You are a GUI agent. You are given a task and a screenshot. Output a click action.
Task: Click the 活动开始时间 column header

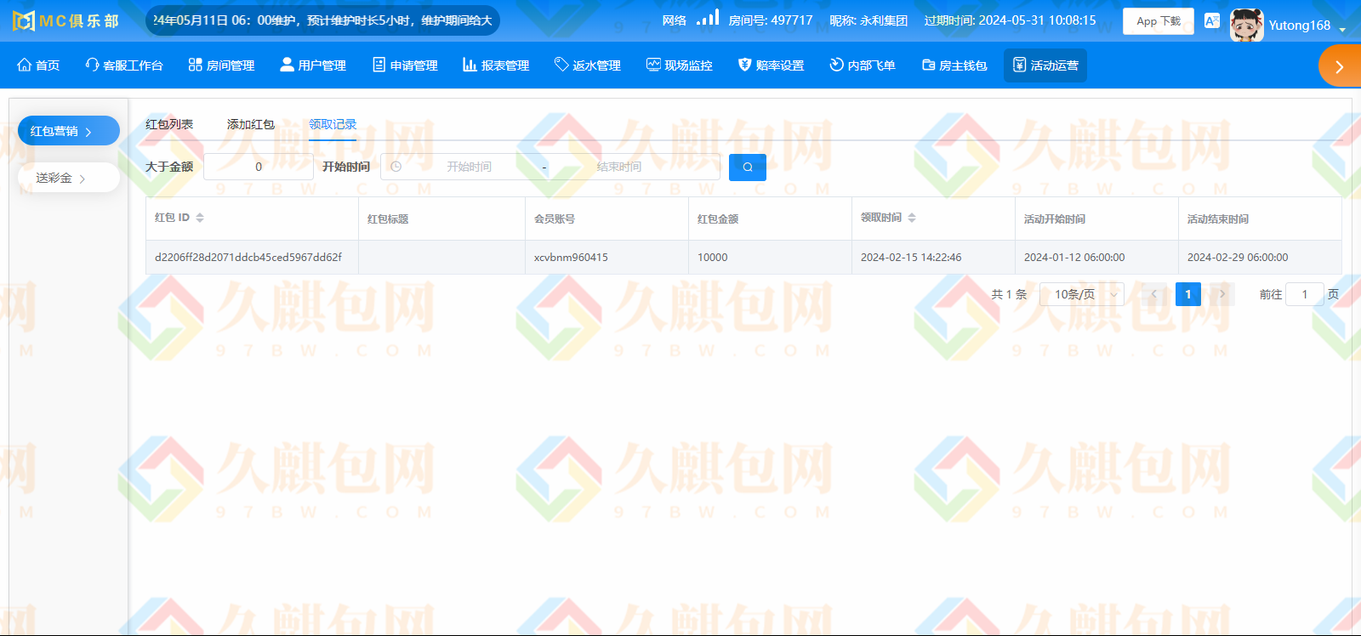(1055, 219)
